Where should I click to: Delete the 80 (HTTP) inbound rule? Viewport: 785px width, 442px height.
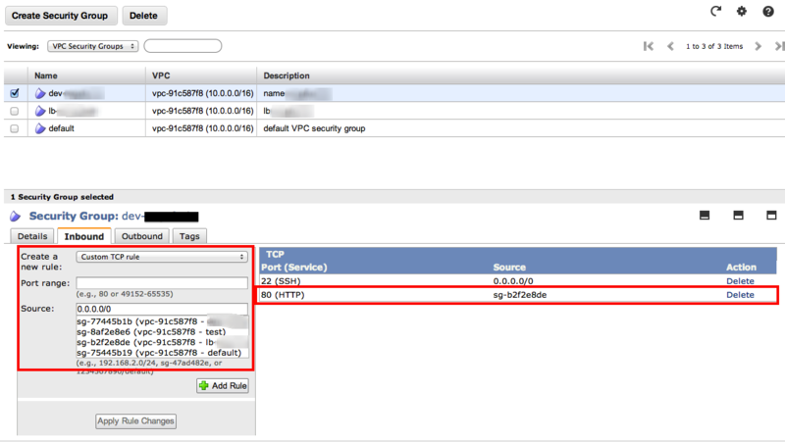point(740,294)
